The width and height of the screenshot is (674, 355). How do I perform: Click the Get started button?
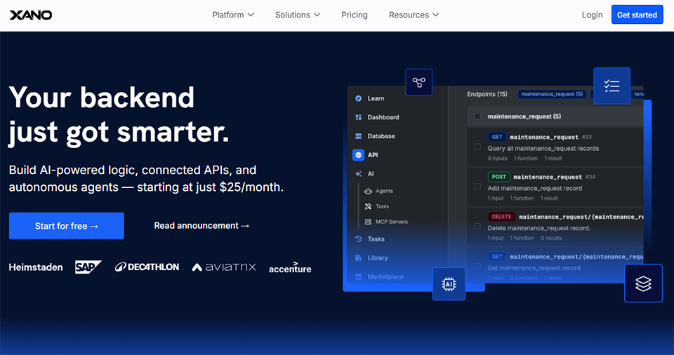tap(637, 15)
